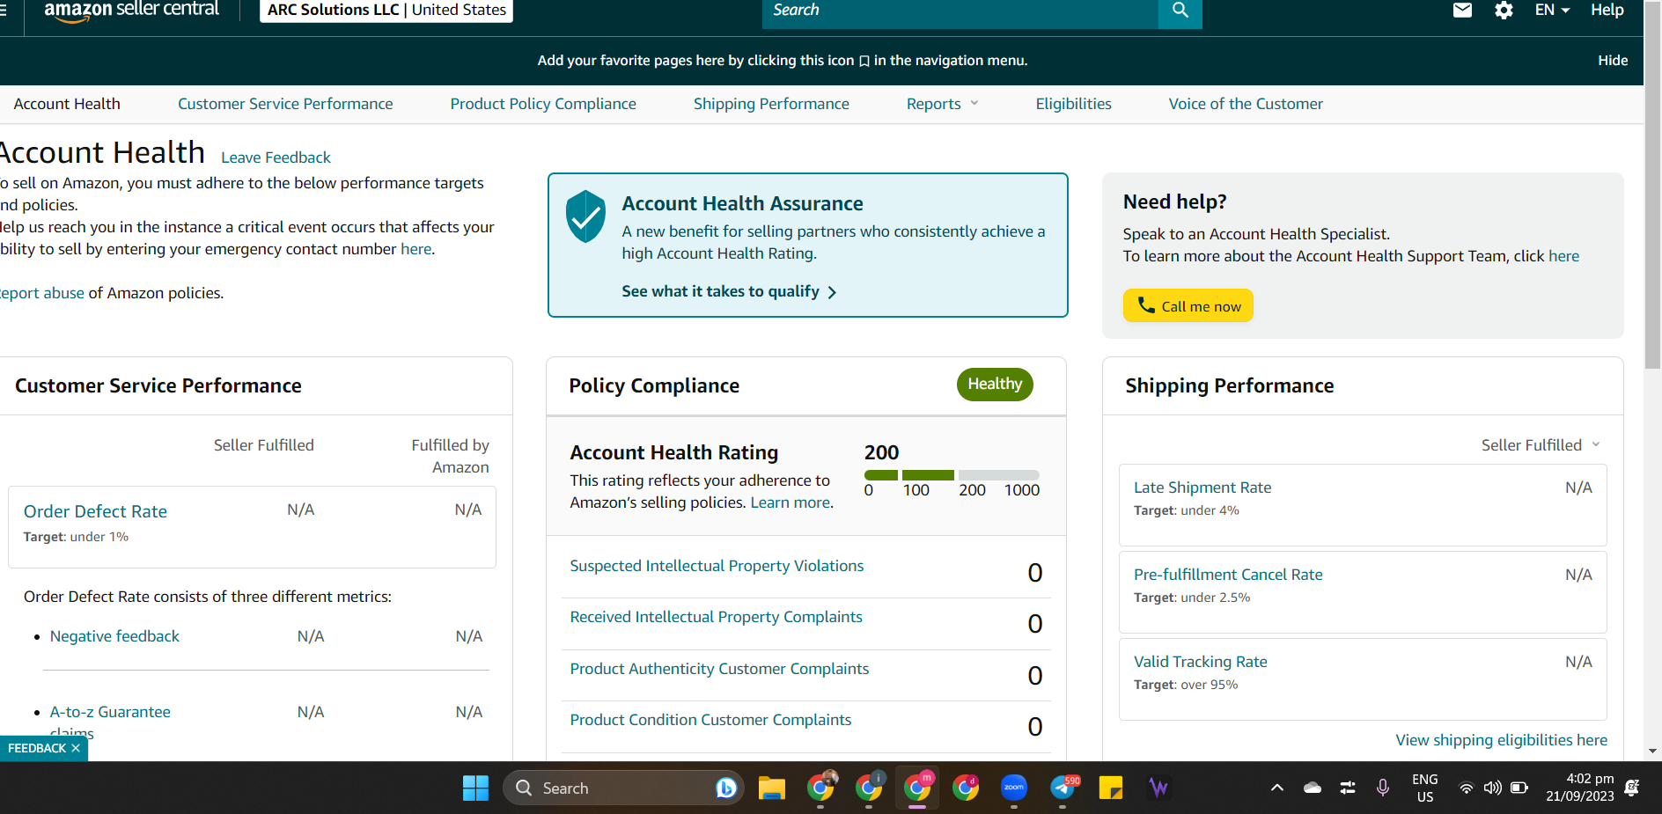Click the 'Account Health Assurance' heading
This screenshot has height=814, width=1662.
[742, 203]
